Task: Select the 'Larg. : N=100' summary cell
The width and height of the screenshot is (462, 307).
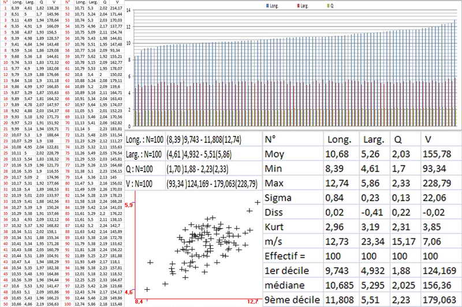Action: 145,154
